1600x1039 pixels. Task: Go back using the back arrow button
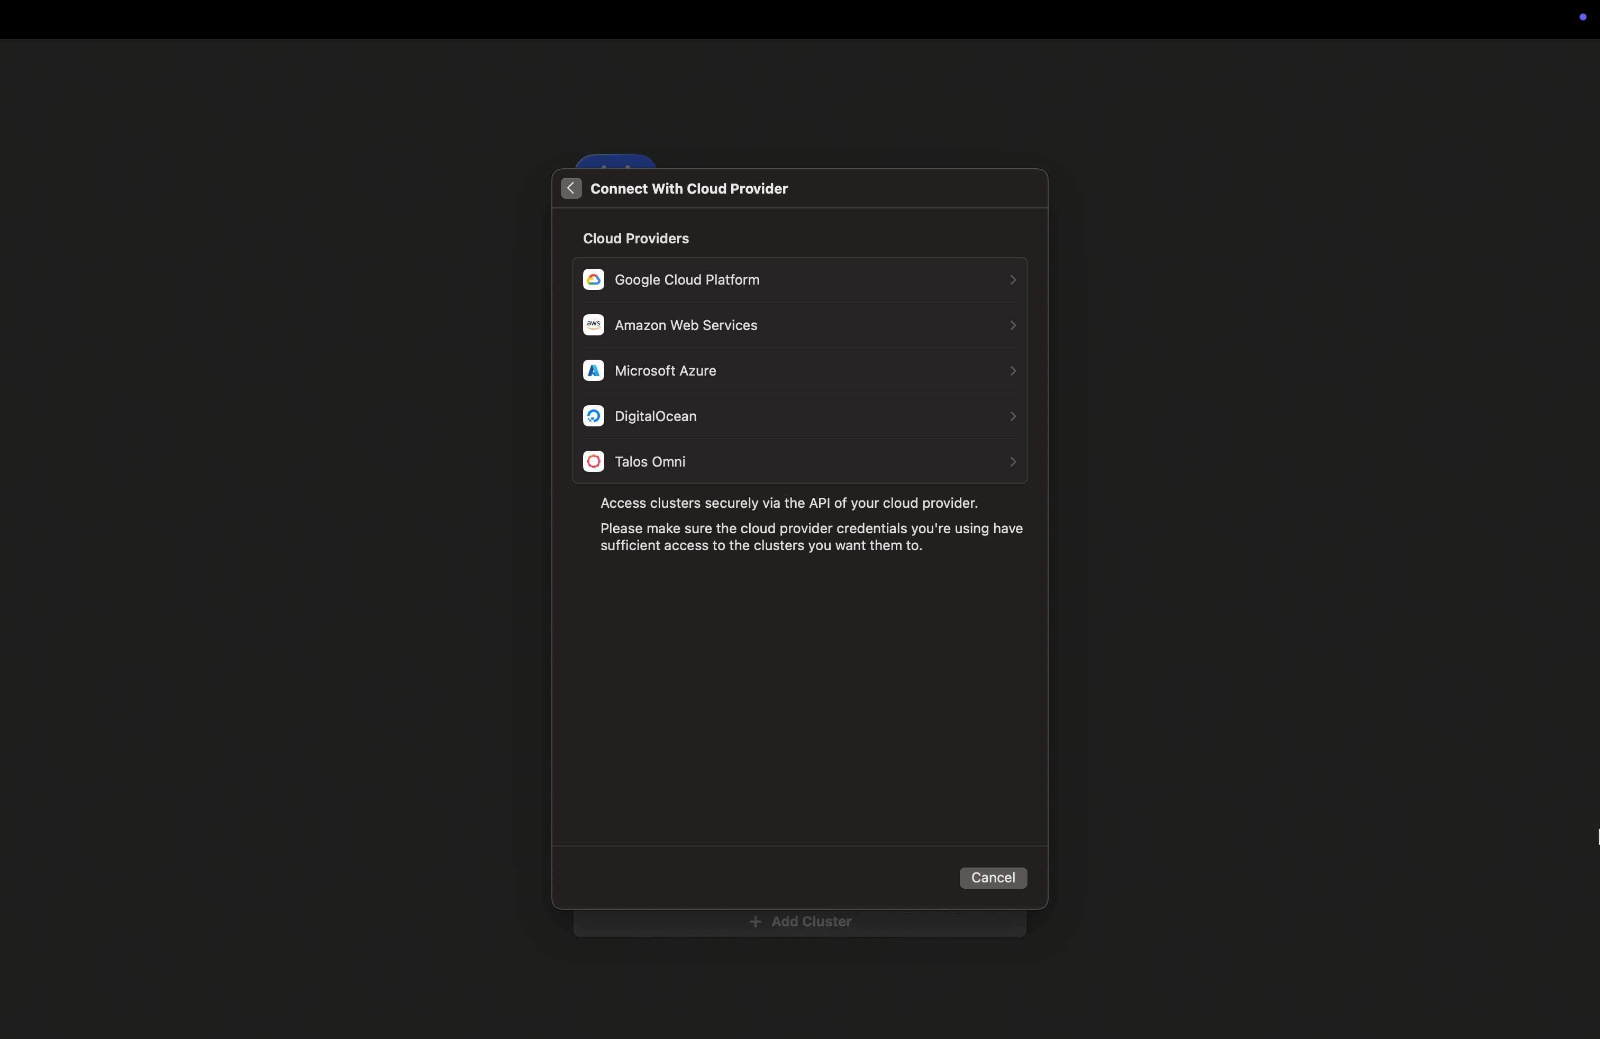(571, 188)
